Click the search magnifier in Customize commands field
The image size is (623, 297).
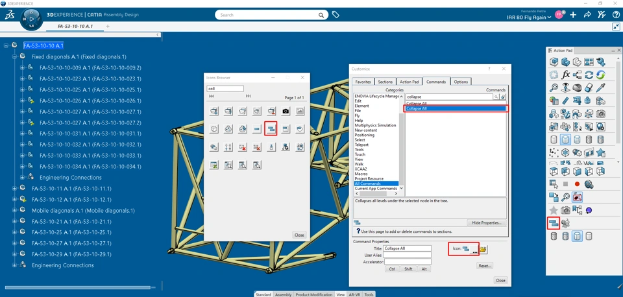point(496,97)
